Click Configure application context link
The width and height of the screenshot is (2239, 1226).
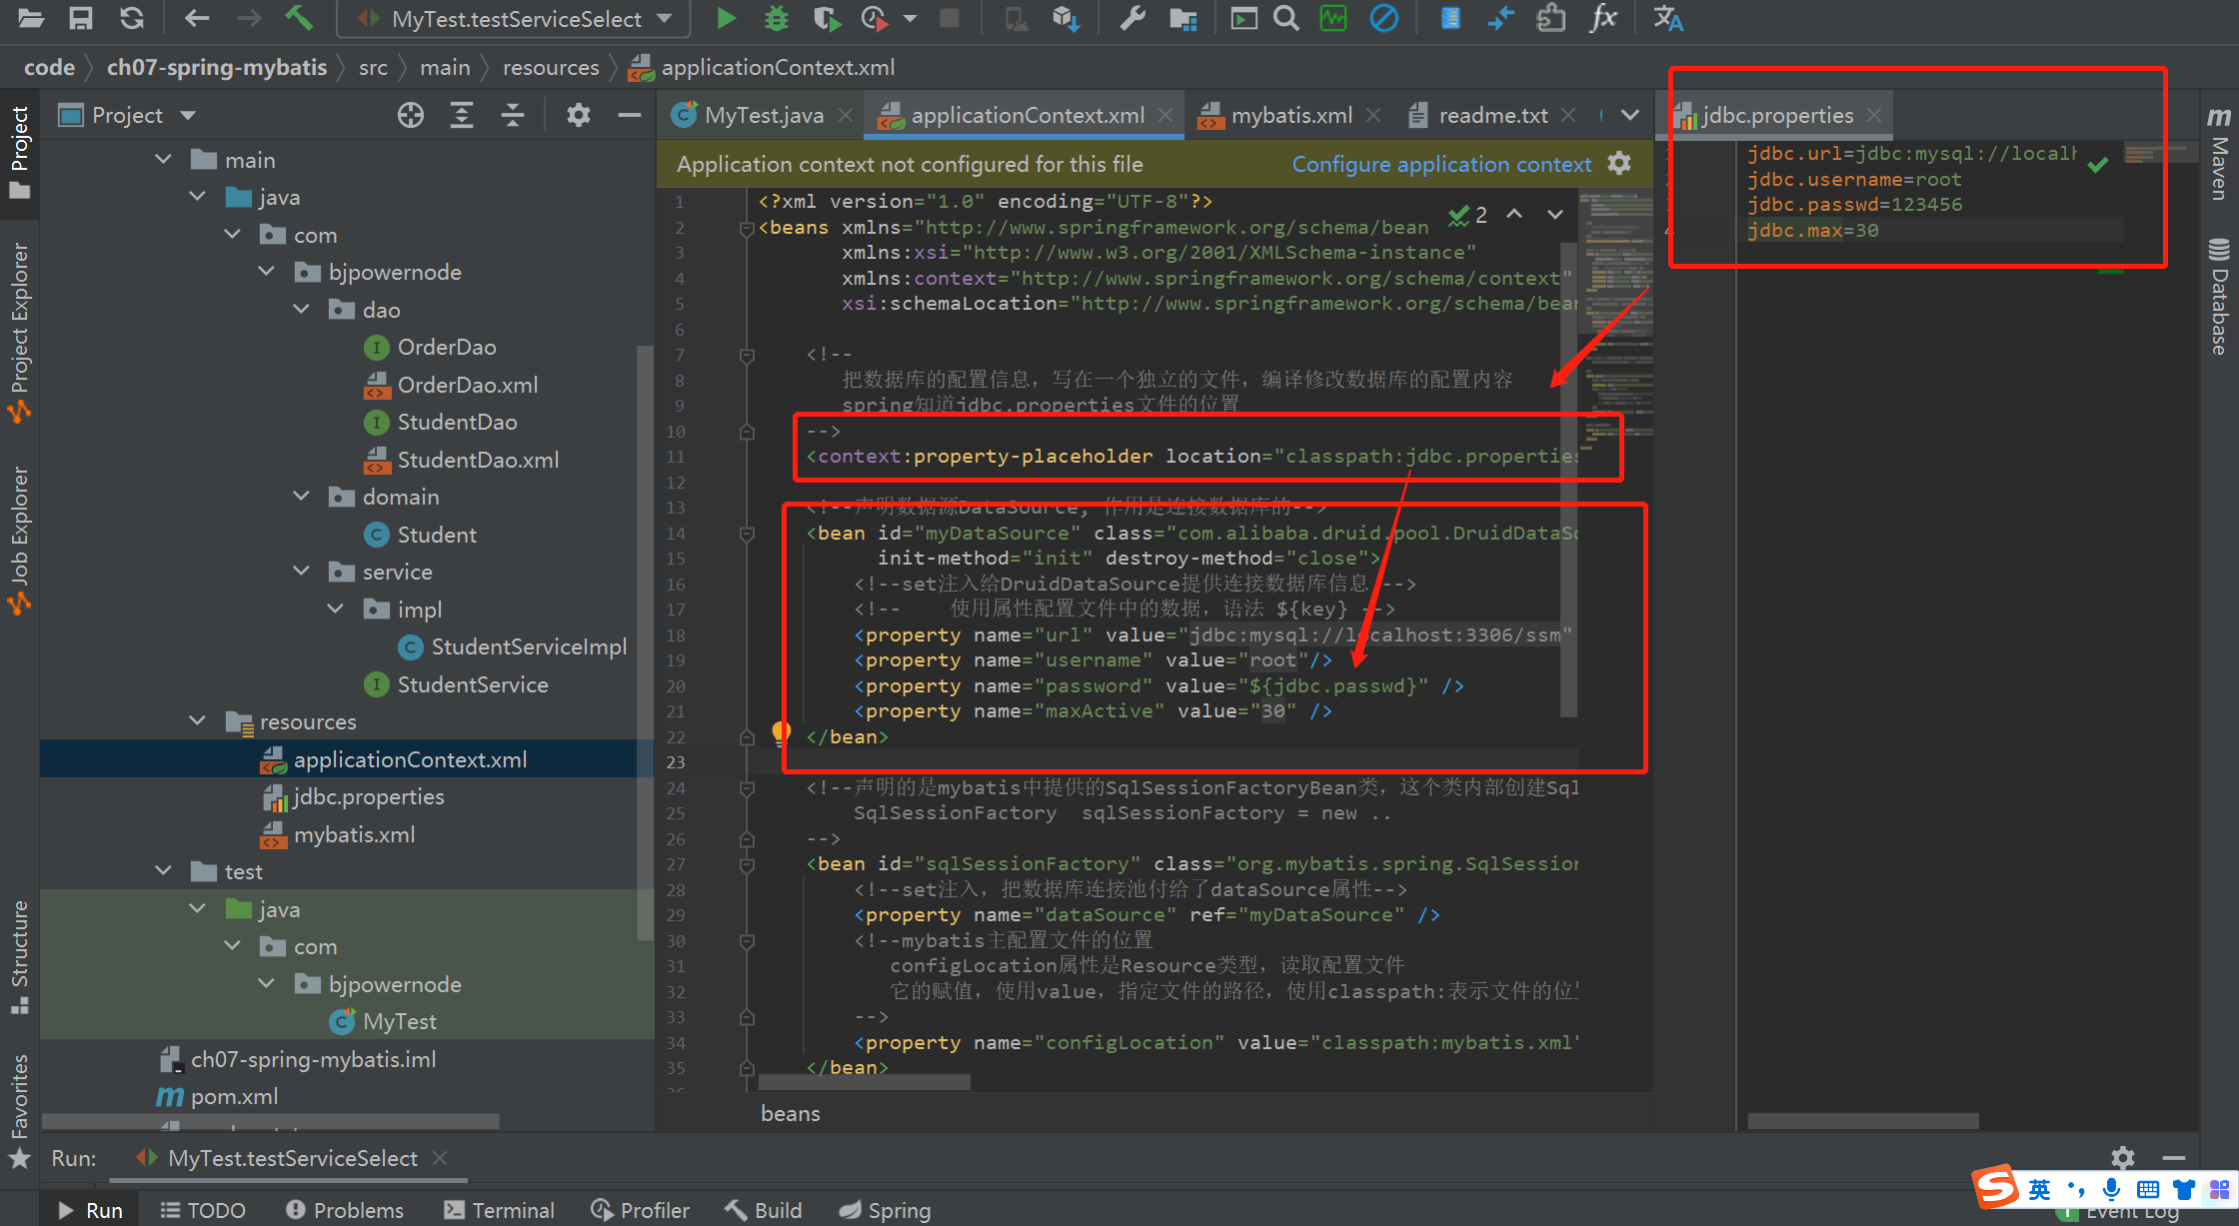point(1440,164)
